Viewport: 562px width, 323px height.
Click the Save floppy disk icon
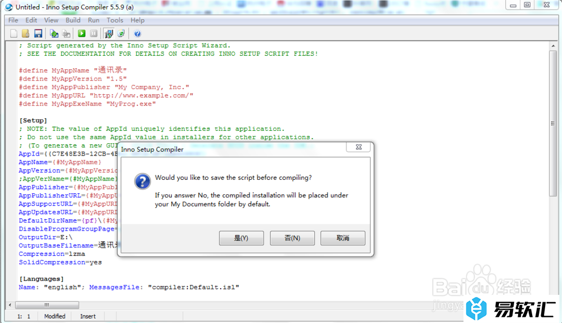[38, 34]
